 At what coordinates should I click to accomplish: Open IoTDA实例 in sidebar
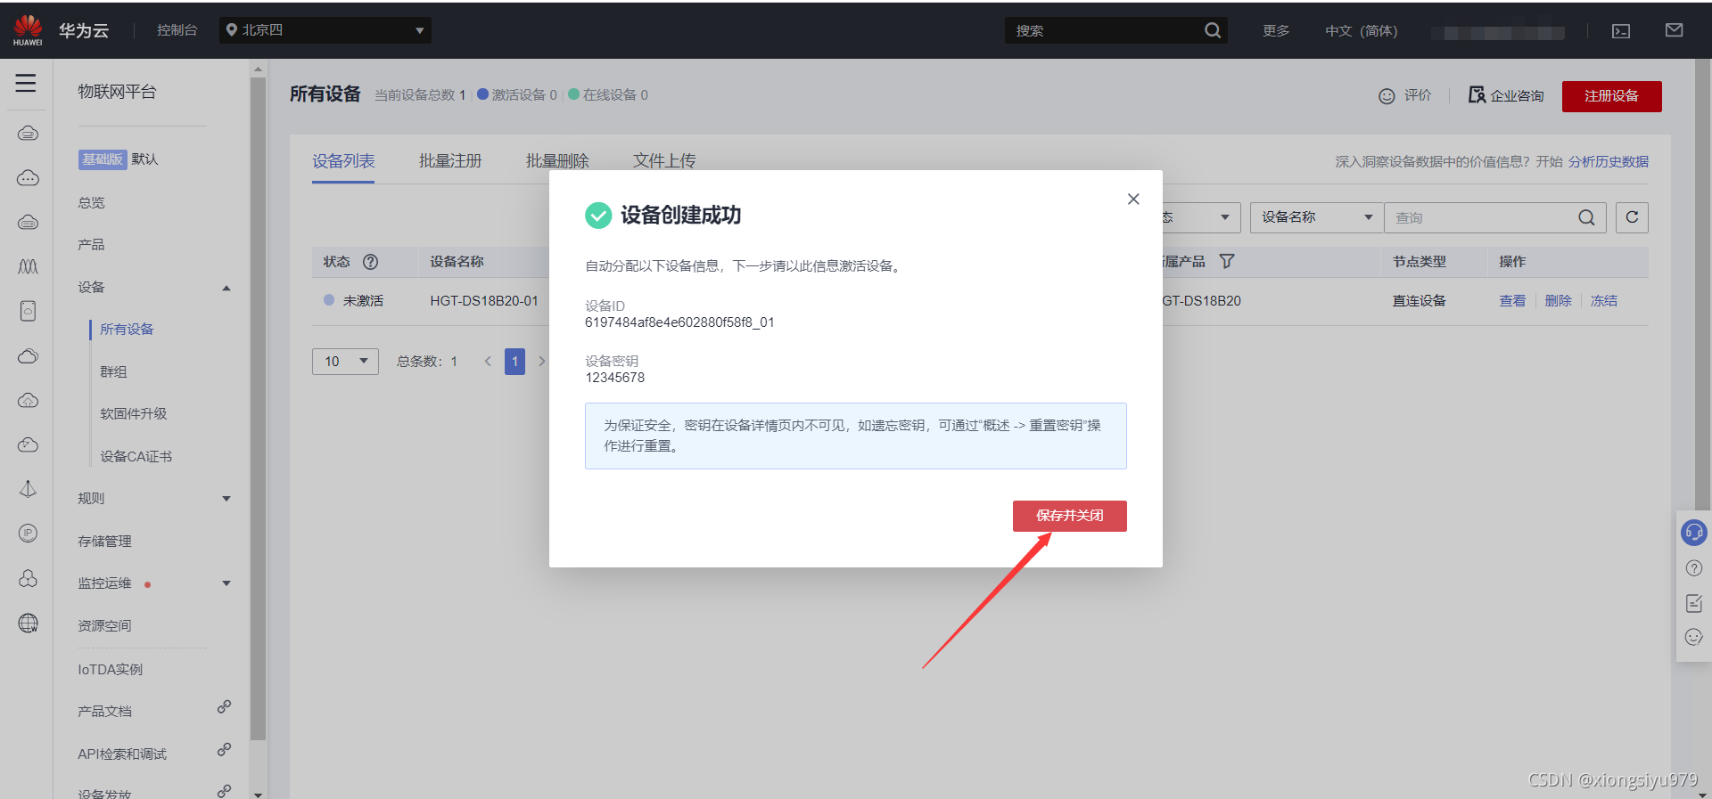(110, 670)
